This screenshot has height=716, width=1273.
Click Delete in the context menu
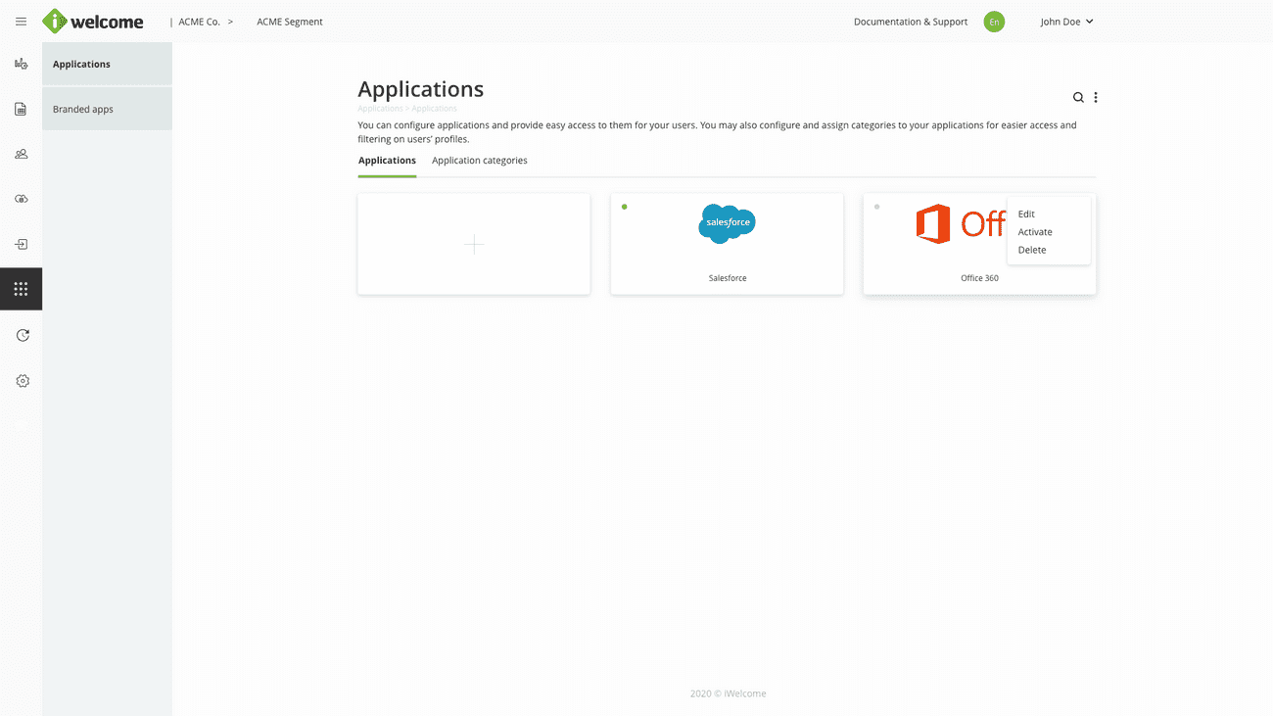pos(1032,250)
